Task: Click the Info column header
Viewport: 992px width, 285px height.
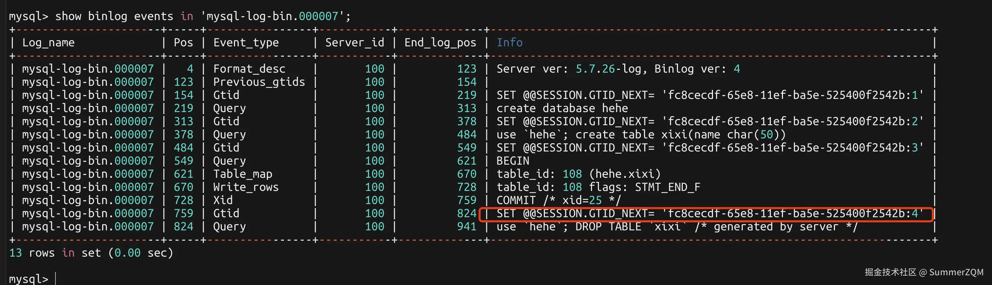Action: (x=509, y=43)
